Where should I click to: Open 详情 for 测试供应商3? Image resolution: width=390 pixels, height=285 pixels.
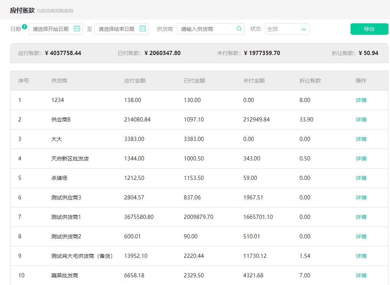pos(360,197)
